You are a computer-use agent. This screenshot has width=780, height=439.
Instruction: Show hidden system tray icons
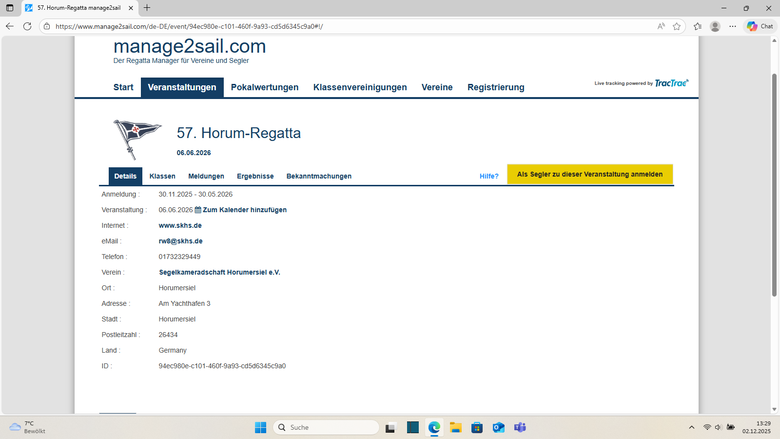[x=691, y=427]
